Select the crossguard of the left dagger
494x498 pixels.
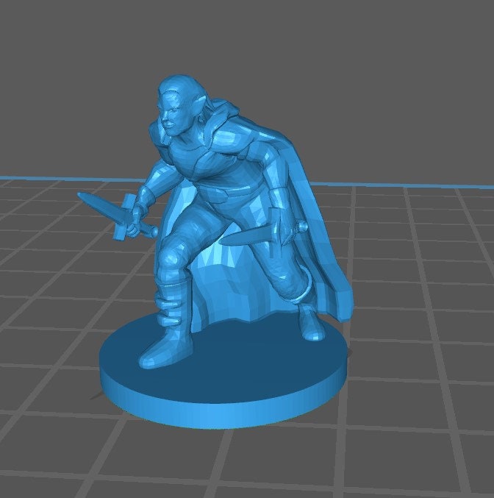(124, 218)
